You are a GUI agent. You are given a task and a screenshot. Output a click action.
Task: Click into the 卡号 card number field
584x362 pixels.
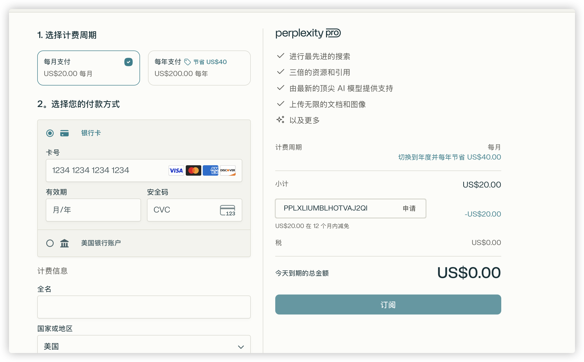[x=144, y=170]
